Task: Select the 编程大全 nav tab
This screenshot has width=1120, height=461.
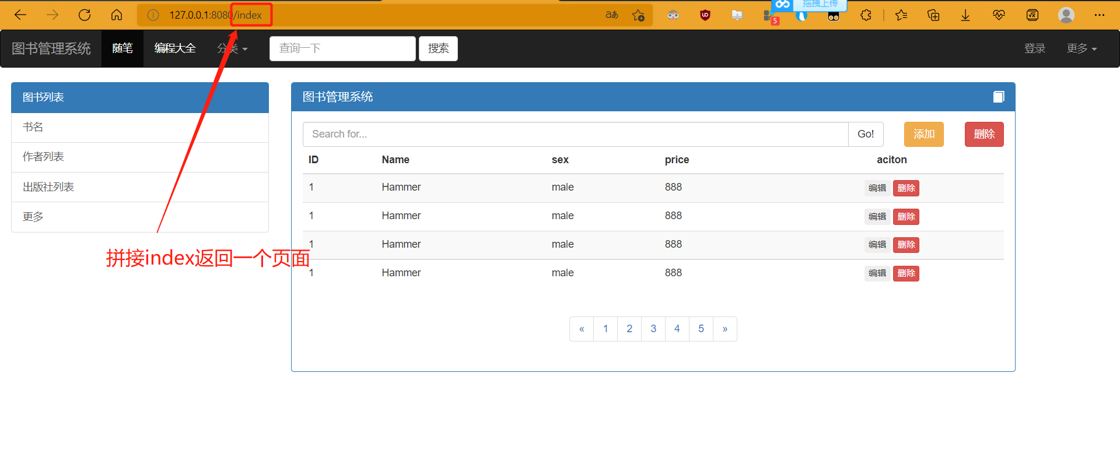Action: (x=175, y=48)
